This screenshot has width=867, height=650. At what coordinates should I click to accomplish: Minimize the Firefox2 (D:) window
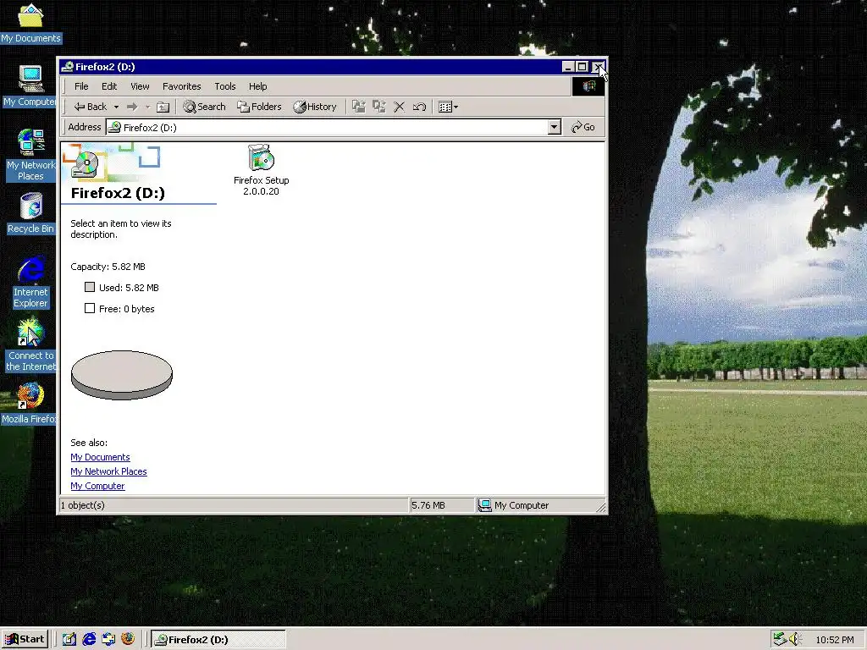[x=568, y=67]
